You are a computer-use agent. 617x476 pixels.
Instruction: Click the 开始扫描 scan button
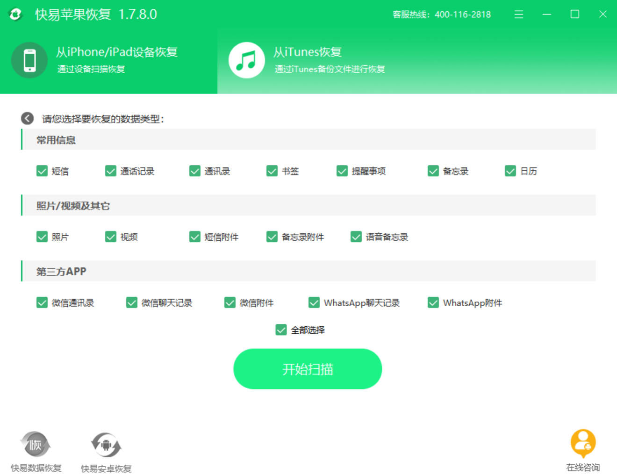point(308,369)
